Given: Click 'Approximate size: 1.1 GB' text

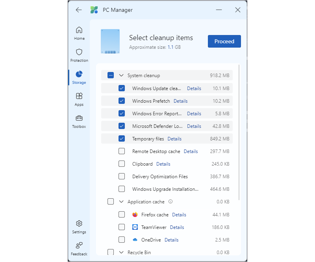Looking at the screenshot, I should click(155, 47).
